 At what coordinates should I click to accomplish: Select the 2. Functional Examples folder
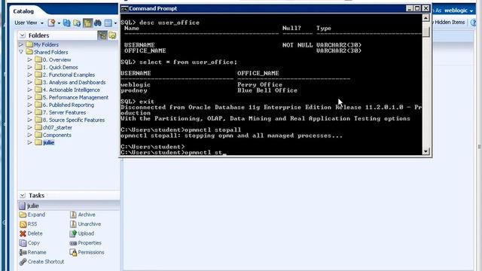click(x=69, y=75)
